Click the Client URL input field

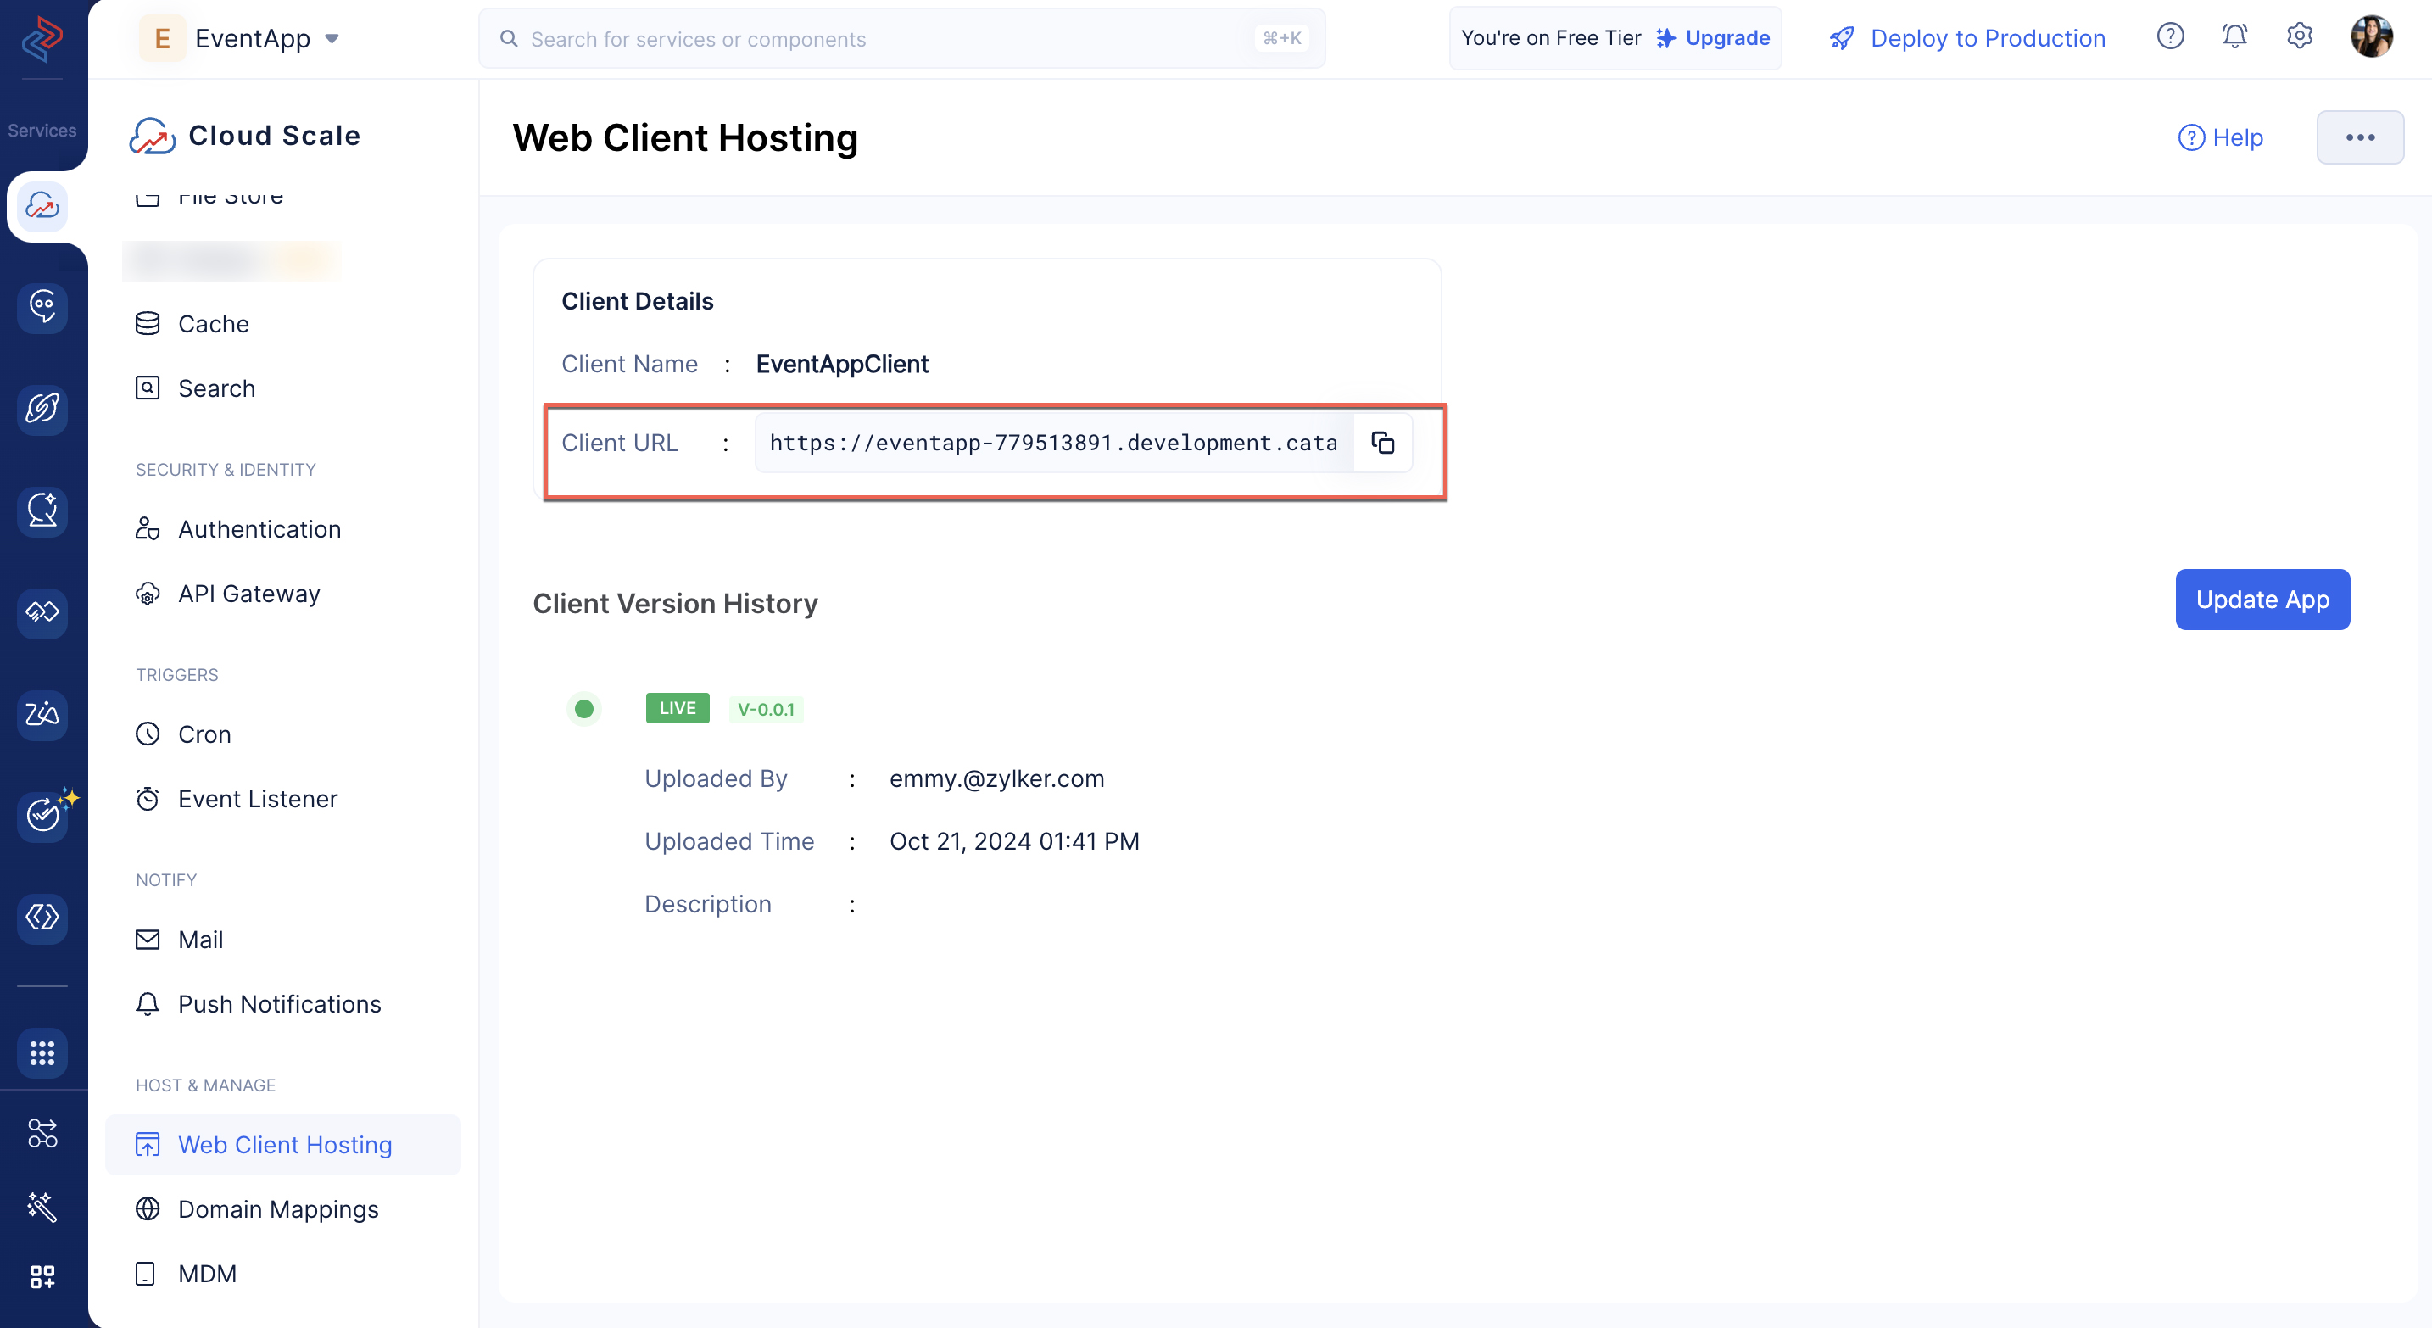(1054, 444)
